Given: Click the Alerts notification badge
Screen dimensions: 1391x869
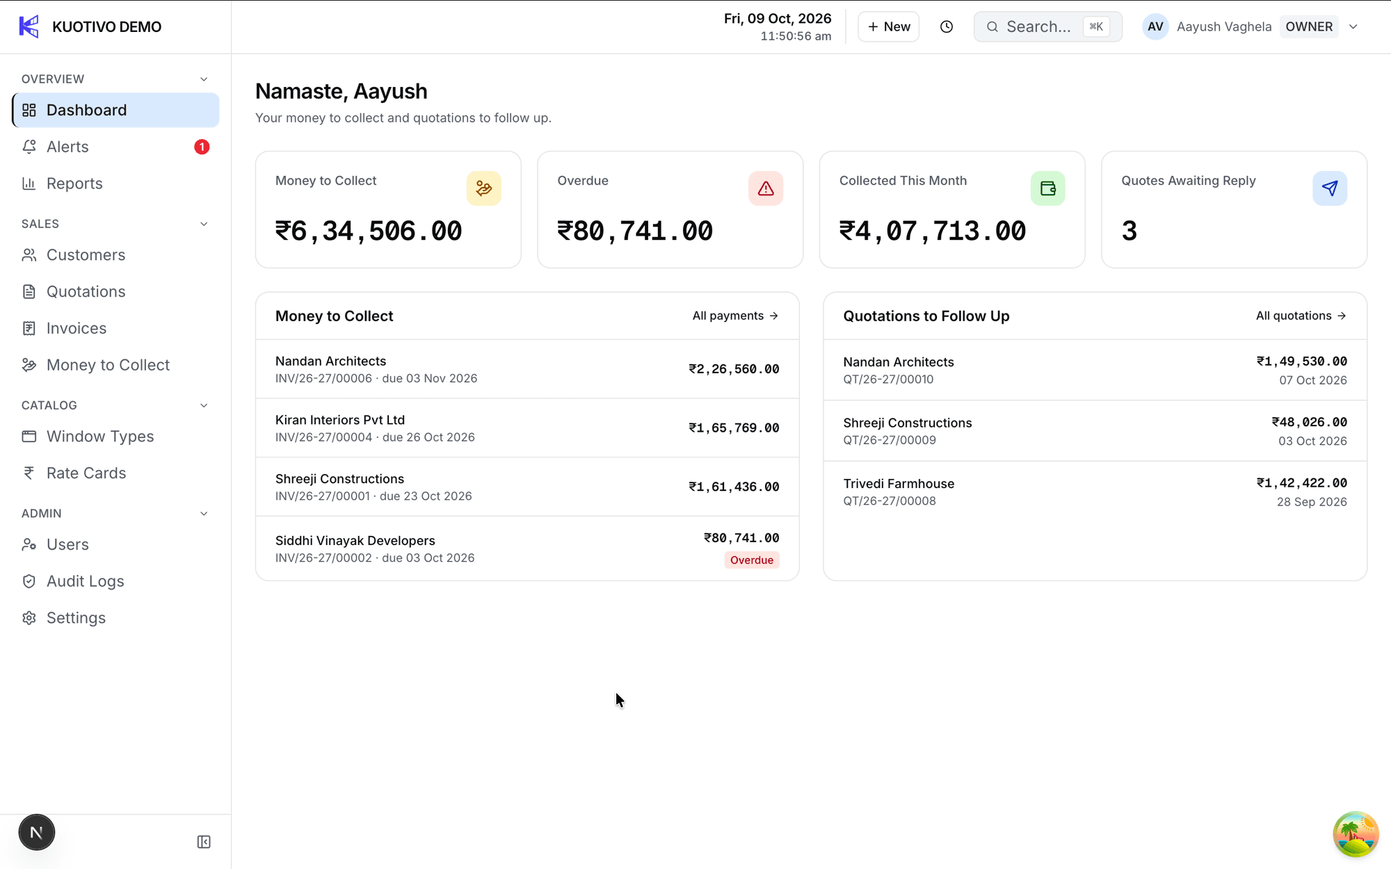Looking at the screenshot, I should [x=202, y=147].
